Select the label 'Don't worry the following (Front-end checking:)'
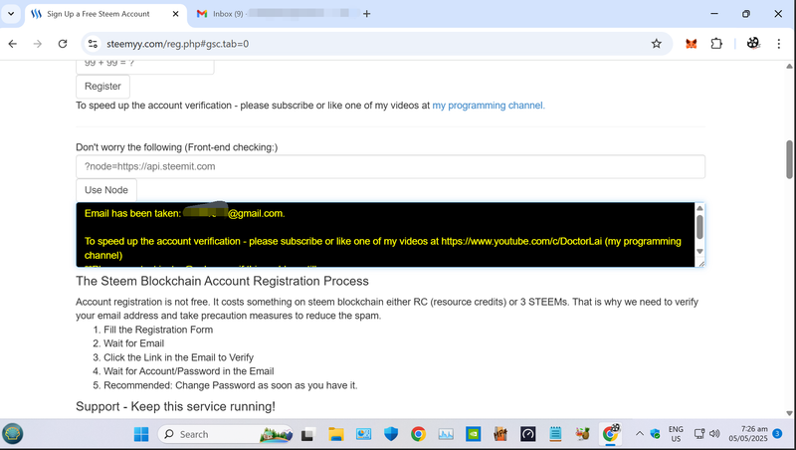Viewport: 796px width, 450px height. click(x=177, y=147)
